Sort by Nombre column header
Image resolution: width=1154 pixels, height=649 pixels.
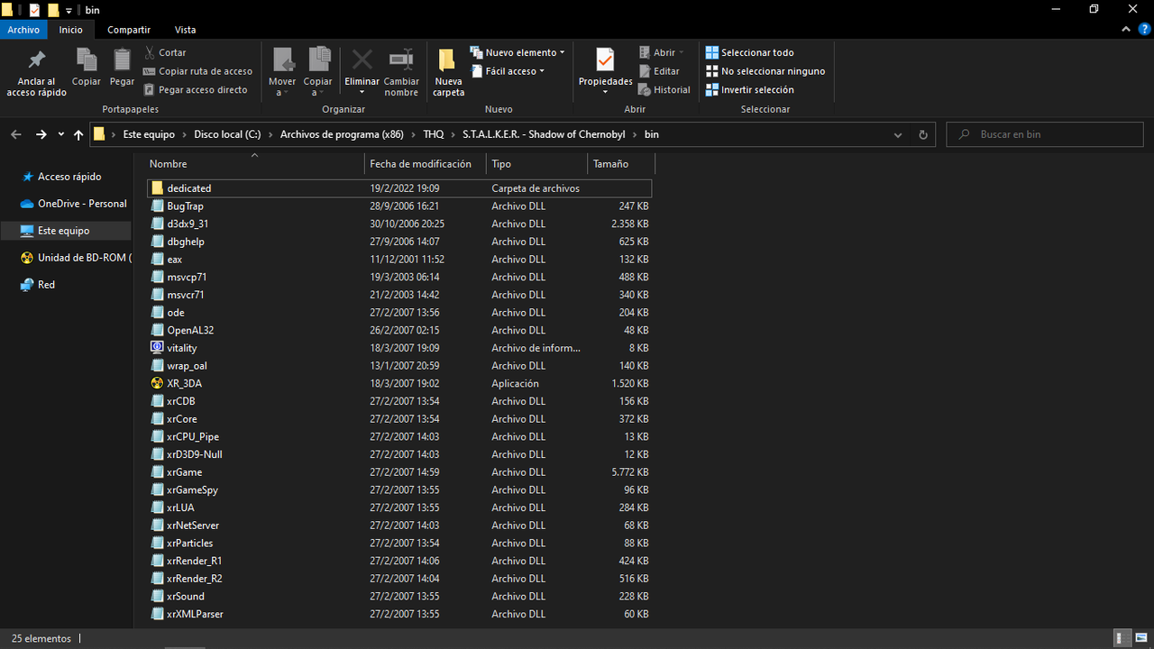[254, 164]
